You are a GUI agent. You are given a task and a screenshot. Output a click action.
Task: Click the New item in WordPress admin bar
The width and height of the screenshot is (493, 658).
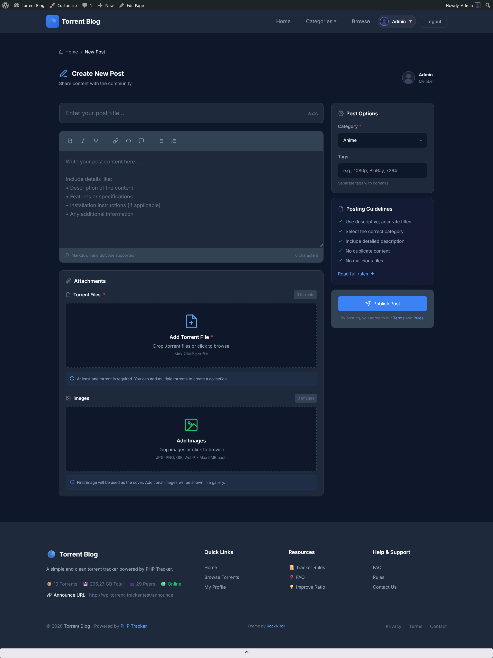[106, 5]
